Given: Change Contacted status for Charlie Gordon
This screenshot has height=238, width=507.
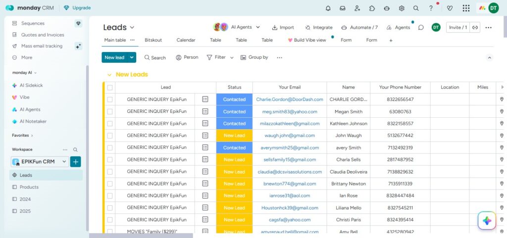Looking at the screenshot, I should tap(234, 99).
